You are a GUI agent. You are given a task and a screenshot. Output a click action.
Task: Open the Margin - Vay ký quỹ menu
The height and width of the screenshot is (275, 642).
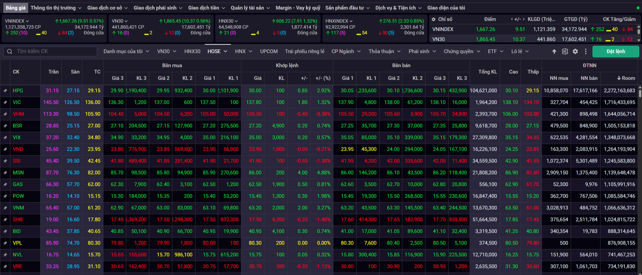pyautogui.click(x=298, y=8)
